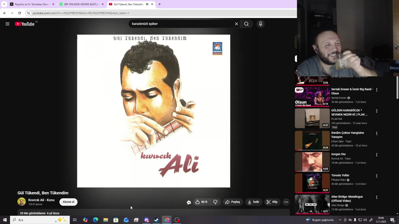
Task: Open Outlook mail icon on the taskbar
Action: coord(126,220)
